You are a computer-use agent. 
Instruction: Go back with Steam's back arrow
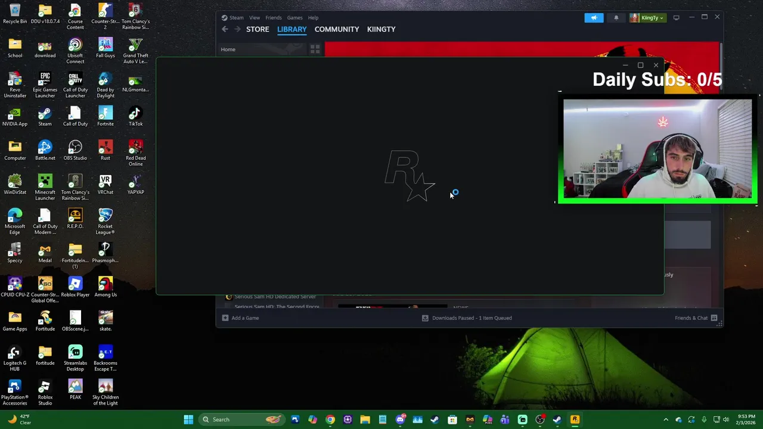(225, 29)
